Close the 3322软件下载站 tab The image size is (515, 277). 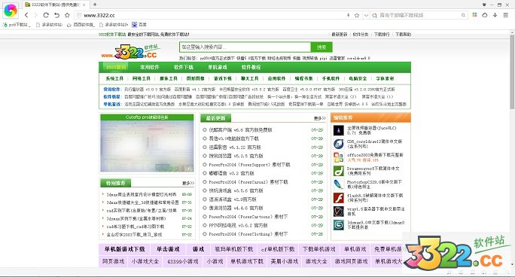pos(84,5)
